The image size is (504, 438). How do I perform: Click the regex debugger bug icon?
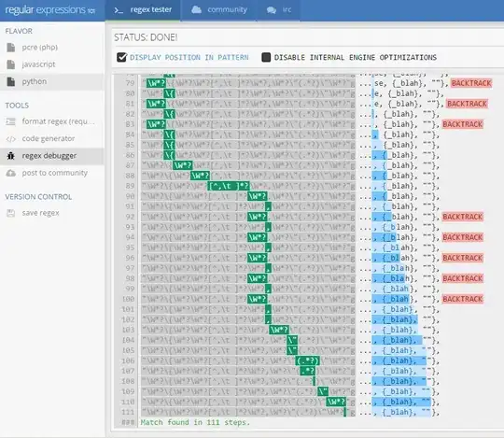10,156
